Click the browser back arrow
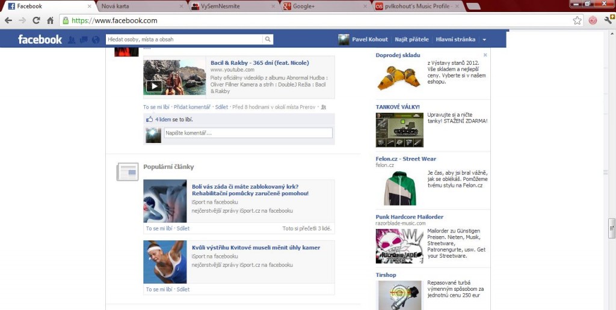The width and height of the screenshot is (616, 310). 8,20
